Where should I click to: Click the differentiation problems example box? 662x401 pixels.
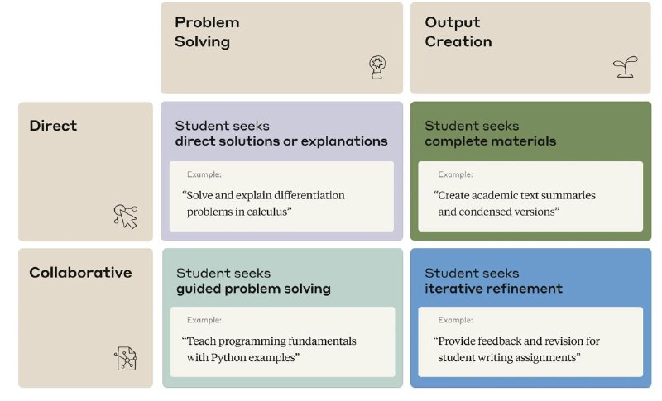pos(281,196)
